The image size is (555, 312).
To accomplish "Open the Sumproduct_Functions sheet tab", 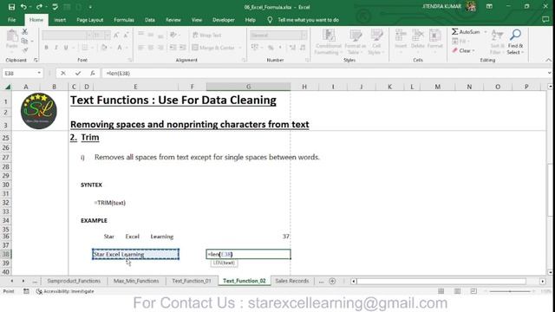I will pyautogui.click(x=74, y=281).
